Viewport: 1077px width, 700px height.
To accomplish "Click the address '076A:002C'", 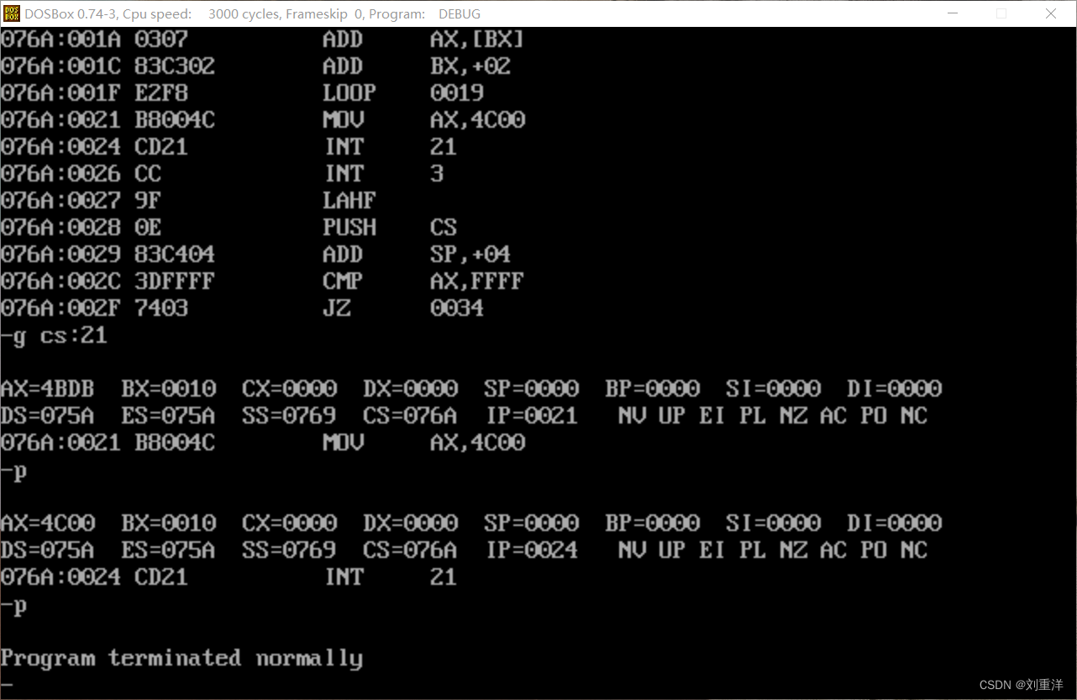I will coord(60,281).
